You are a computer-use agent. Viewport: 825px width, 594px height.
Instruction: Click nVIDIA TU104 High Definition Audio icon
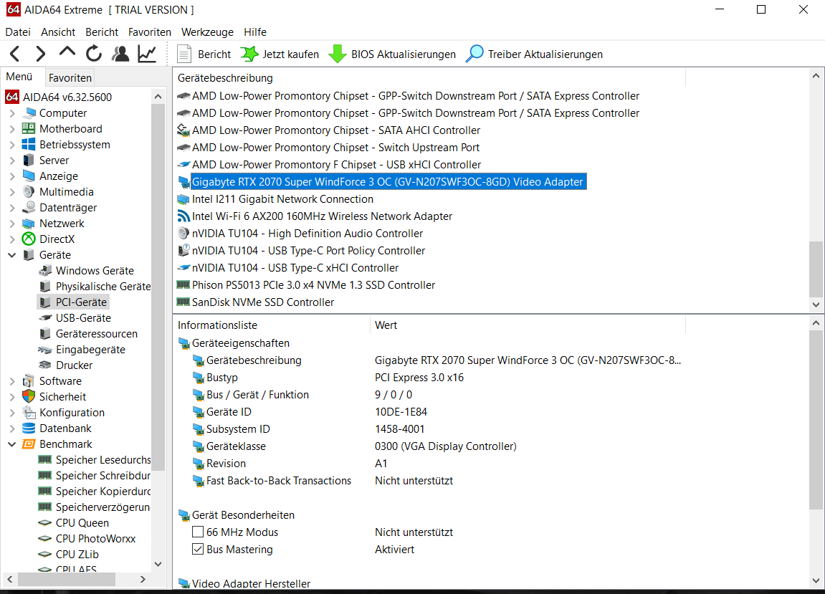click(x=183, y=233)
